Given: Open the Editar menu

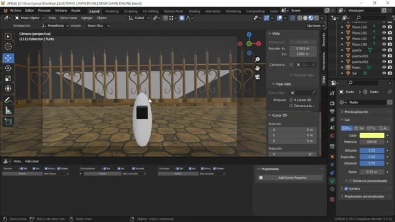Looking at the screenshot, I should click(30, 10).
